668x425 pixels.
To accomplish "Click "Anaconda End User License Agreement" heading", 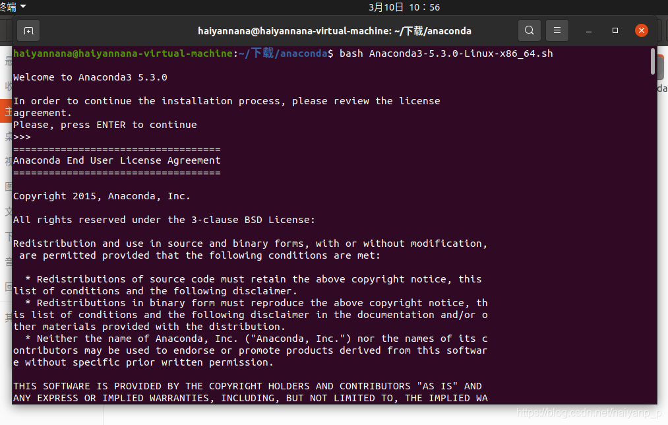I will 117,161.
